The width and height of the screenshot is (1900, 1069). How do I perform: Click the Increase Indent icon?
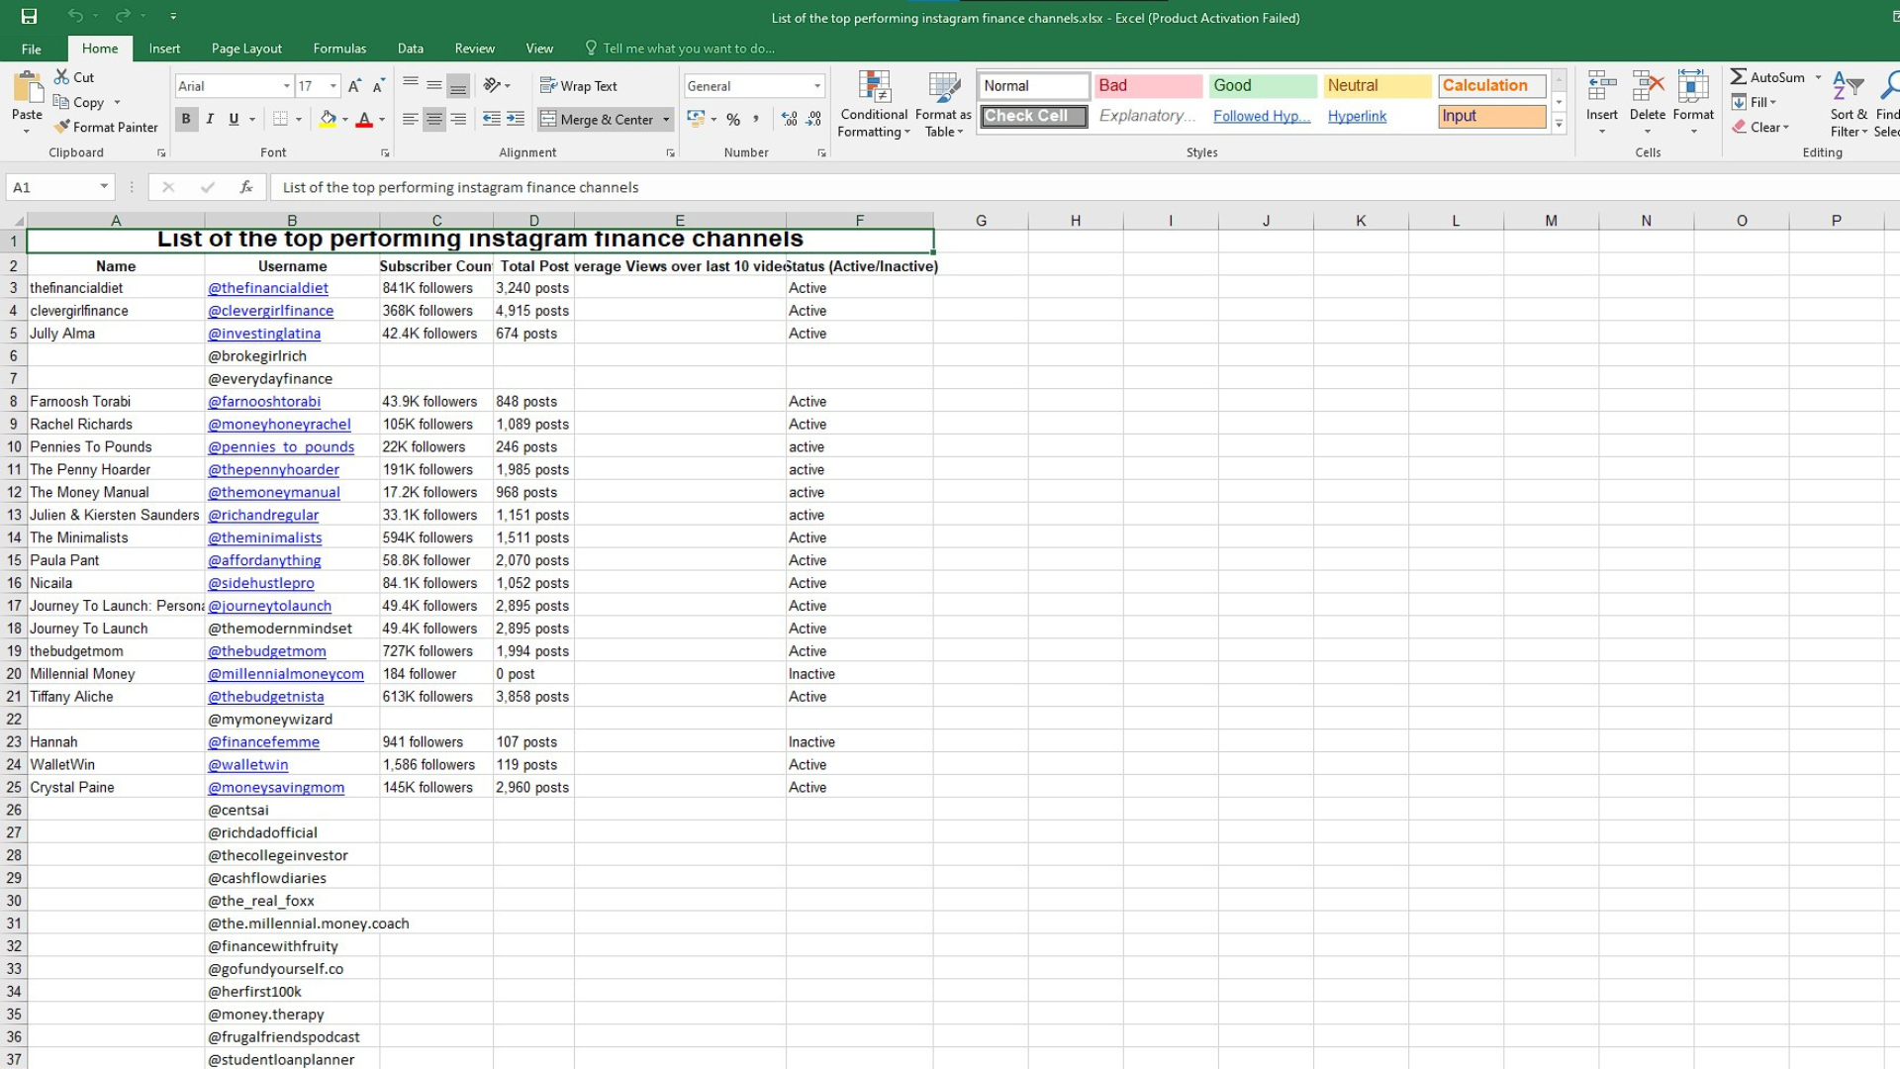(x=516, y=119)
